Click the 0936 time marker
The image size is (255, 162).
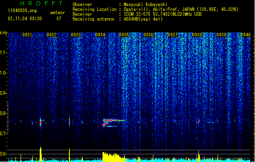pos(148,35)
